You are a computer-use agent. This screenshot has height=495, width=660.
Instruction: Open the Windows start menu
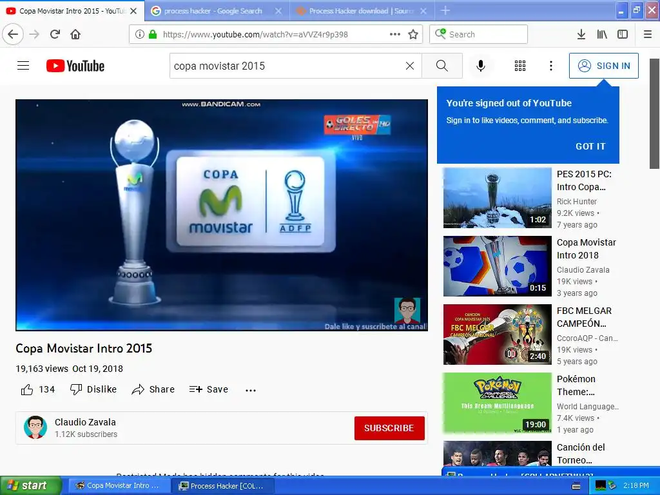pyautogui.click(x=31, y=485)
